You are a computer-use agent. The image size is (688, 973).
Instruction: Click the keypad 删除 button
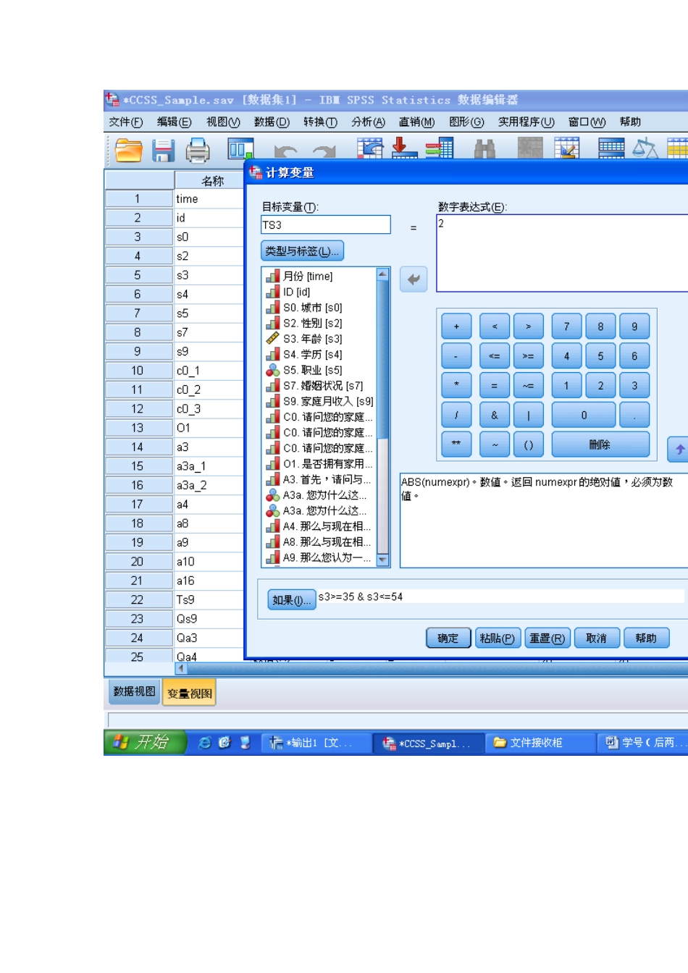pos(600,445)
